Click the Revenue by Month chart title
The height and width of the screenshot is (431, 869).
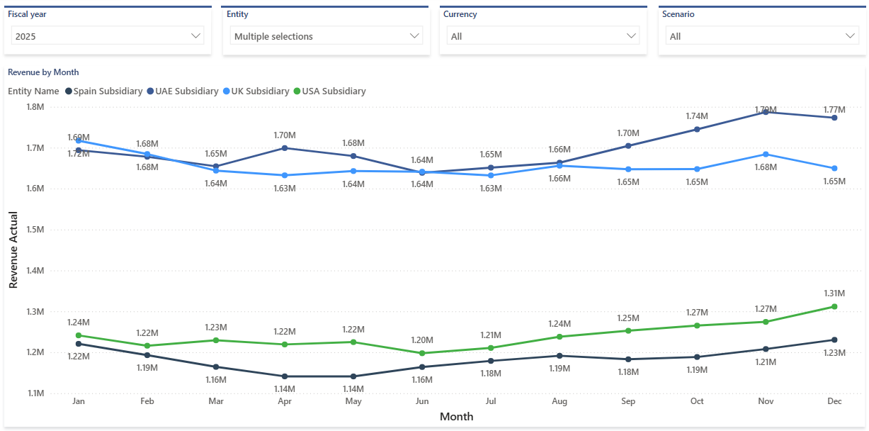[x=44, y=72]
